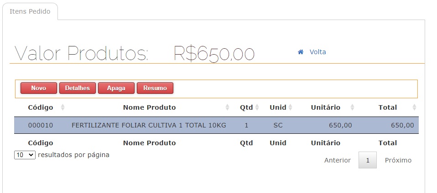Click the Nome Produto column header
437x193 pixels.
click(x=149, y=107)
